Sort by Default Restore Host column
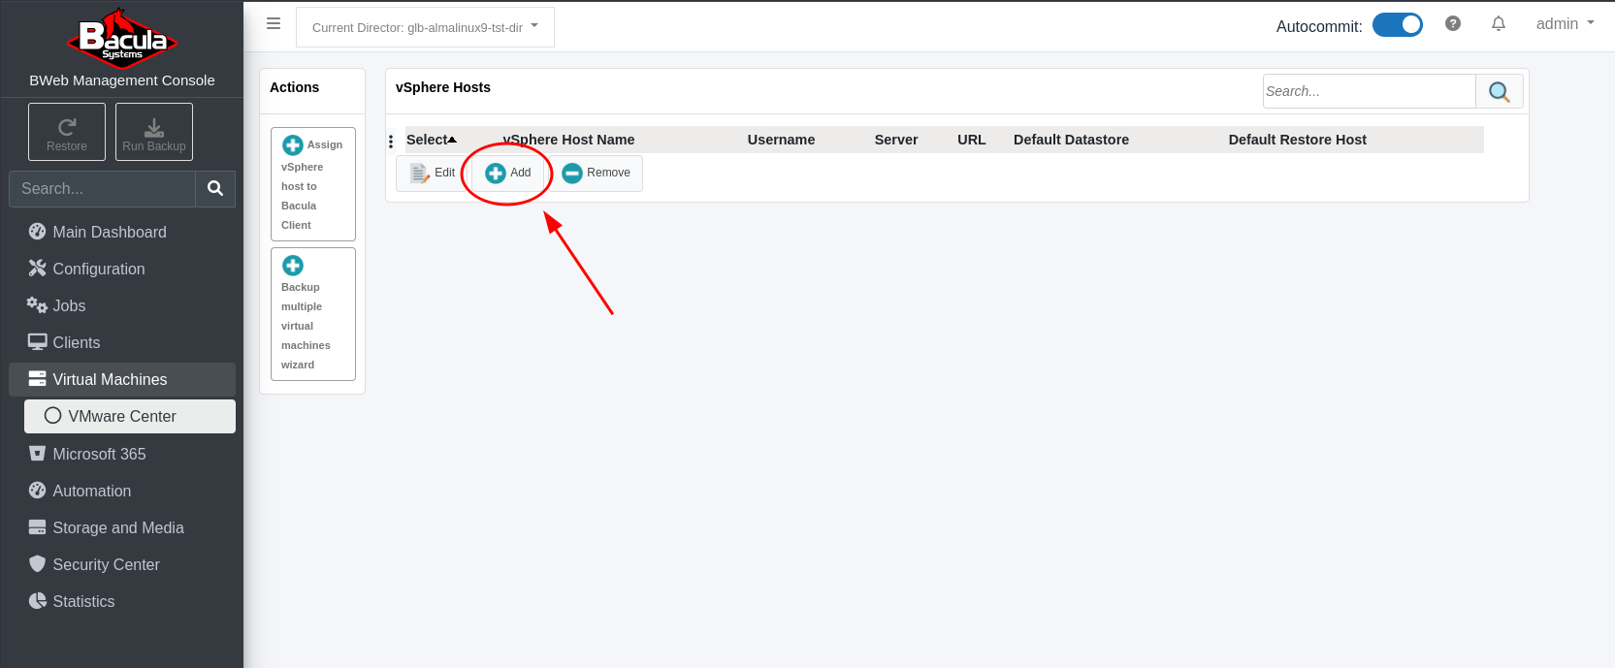Screen dimensions: 1615x668 click(x=1298, y=140)
